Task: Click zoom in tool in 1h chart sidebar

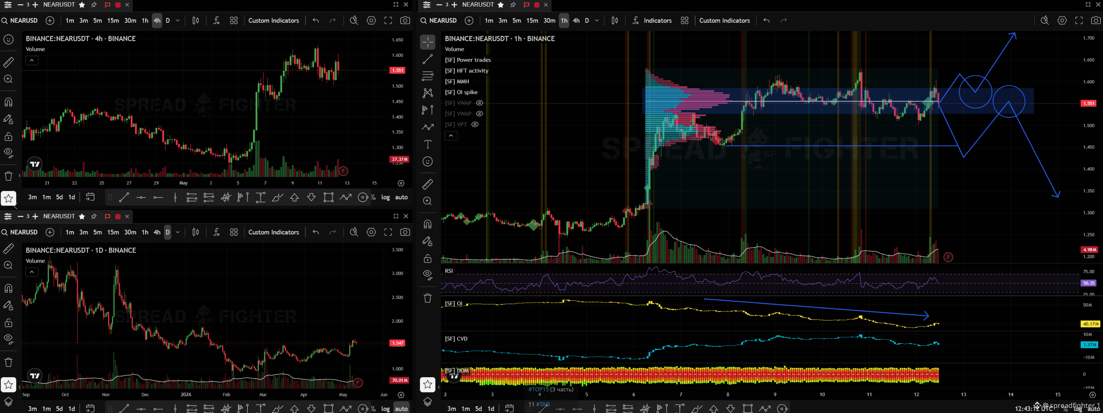Action: [427, 201]
